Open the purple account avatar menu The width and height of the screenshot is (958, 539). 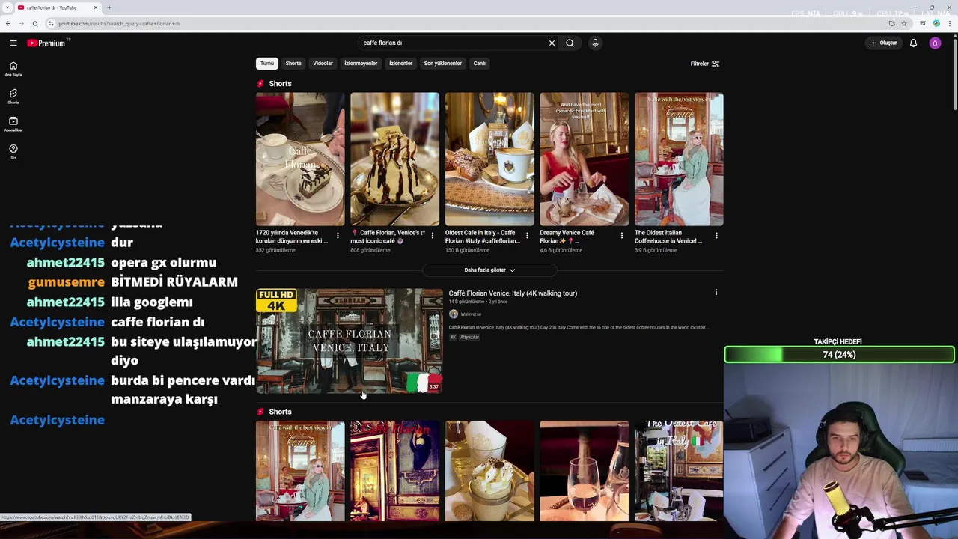935,43
